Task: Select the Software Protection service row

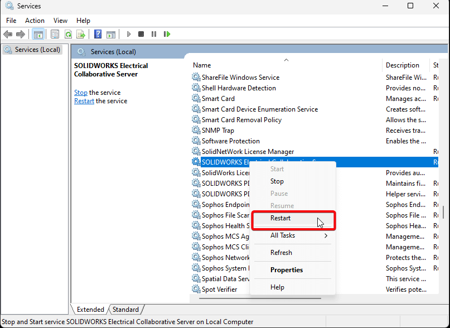Action: tap(314, 141)
